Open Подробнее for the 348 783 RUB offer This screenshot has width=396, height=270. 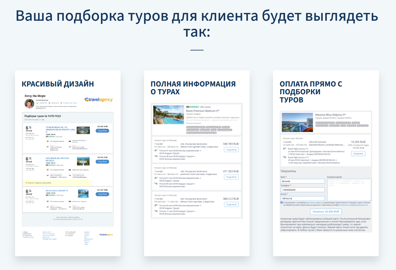232,150
